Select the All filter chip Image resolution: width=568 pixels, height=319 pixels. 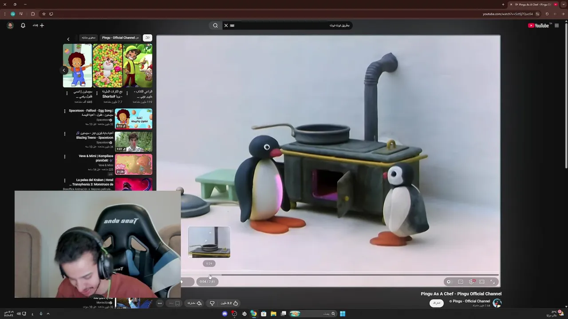tap(147, 38)
